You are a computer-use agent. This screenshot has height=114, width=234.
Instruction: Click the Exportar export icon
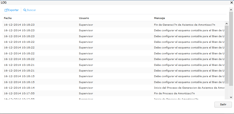click(6, 10)
